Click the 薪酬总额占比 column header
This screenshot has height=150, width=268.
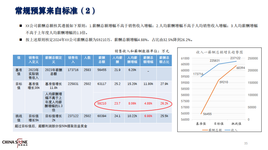click(x=164, y=60)
